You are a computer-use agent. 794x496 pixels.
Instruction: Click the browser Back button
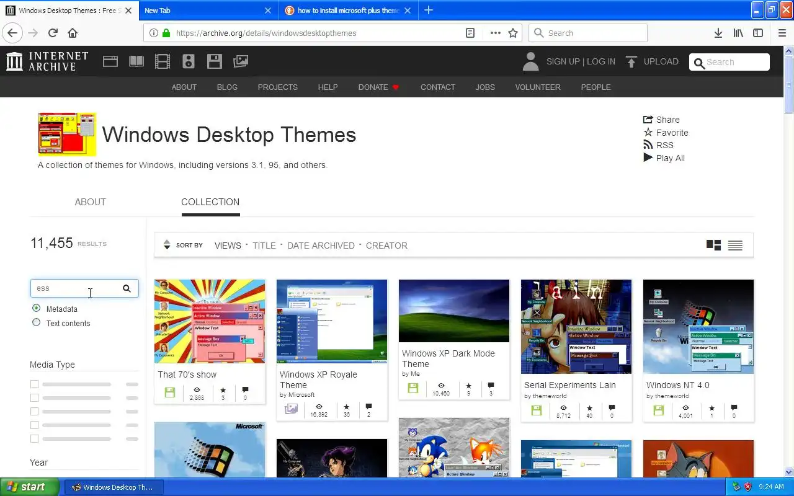click(x=12, y=33)
